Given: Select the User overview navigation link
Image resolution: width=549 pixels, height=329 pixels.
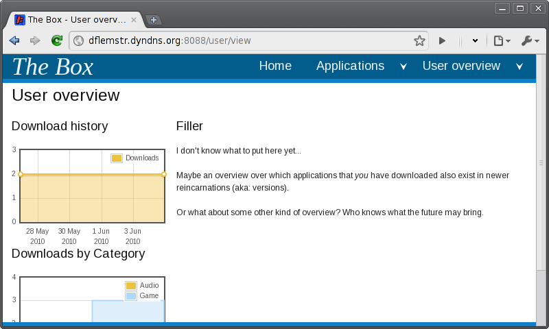Looking at the screenshot, I should pyautogui.click(x=461, y=66).
